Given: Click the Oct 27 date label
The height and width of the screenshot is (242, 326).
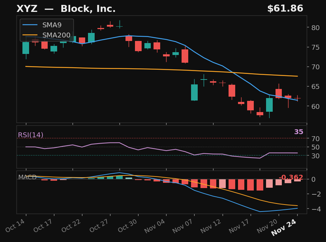Looking at the screenshot, I should coord(99,226).
